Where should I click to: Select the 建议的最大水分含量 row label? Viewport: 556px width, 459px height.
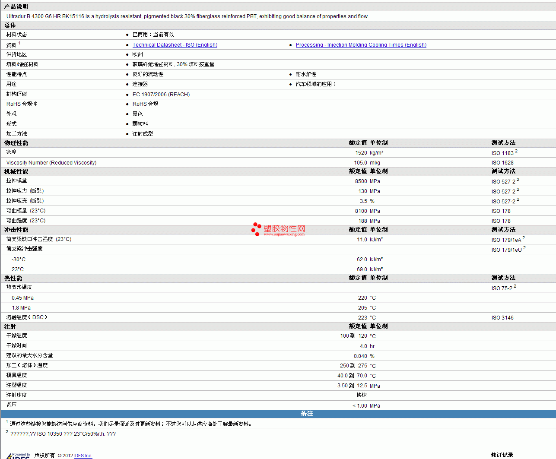tap(29, 355)
